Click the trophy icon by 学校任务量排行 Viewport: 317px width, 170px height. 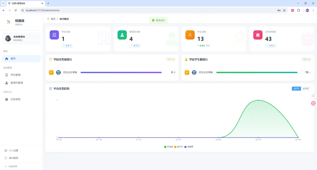(50, 59)
